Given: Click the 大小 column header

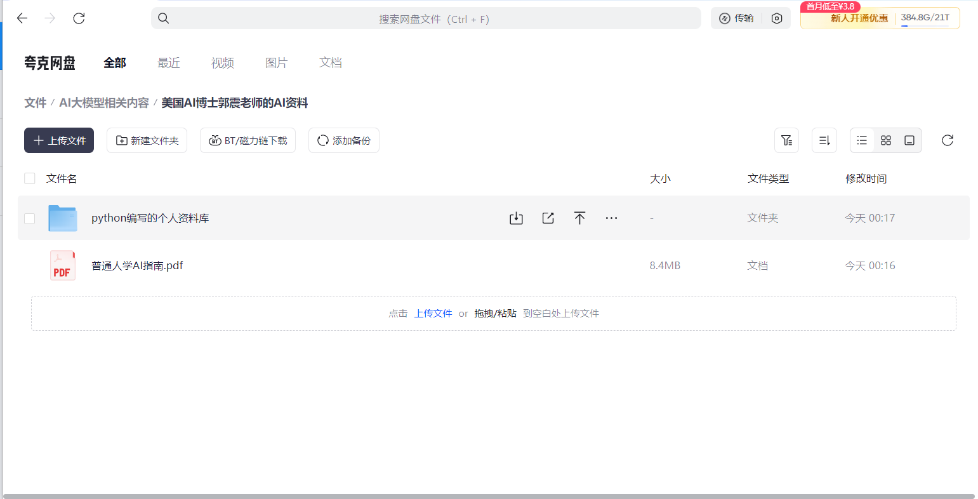Looking at the screenshot, I should [x=660, y=178].
